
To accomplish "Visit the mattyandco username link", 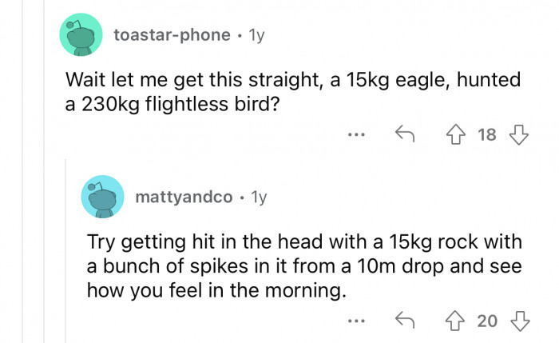I will pos(184,197).
